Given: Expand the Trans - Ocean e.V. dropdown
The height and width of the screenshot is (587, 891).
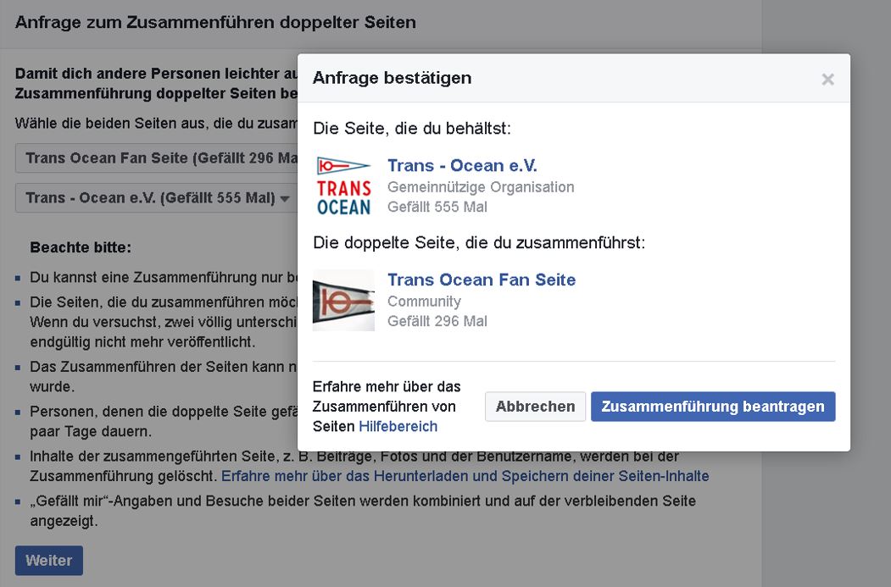Looking at the screenshot, I should [x=157, y=197].
